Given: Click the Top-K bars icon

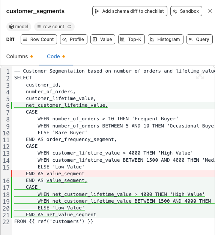Looking at the screenshot, I should (122, 39).
